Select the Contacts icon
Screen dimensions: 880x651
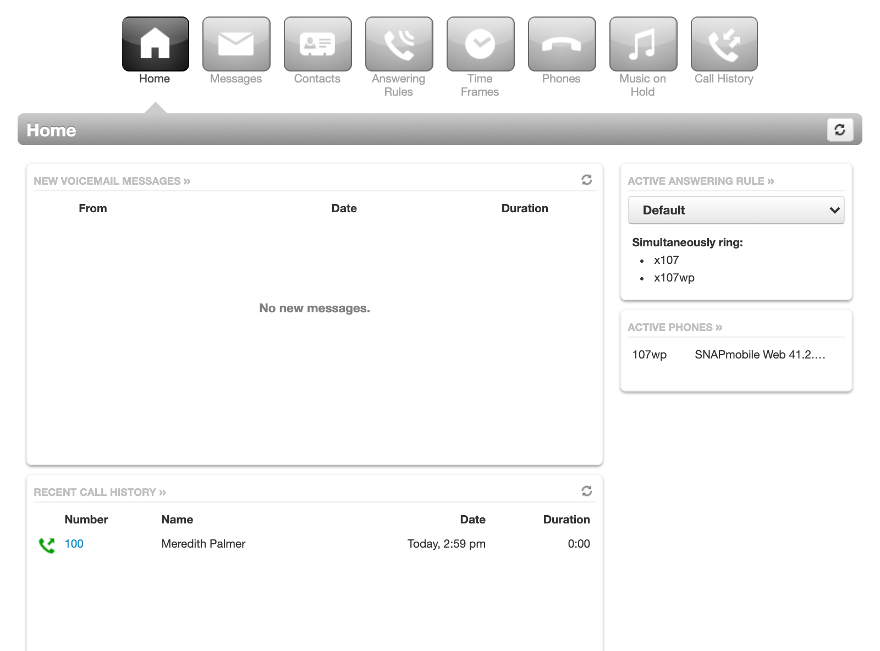pos(317,43)
